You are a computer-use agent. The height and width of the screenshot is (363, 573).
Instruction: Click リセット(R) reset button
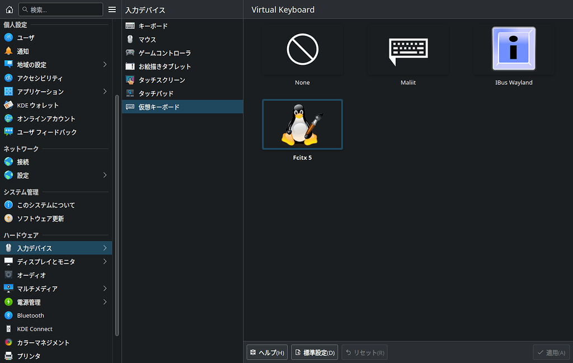pos(365,352)
